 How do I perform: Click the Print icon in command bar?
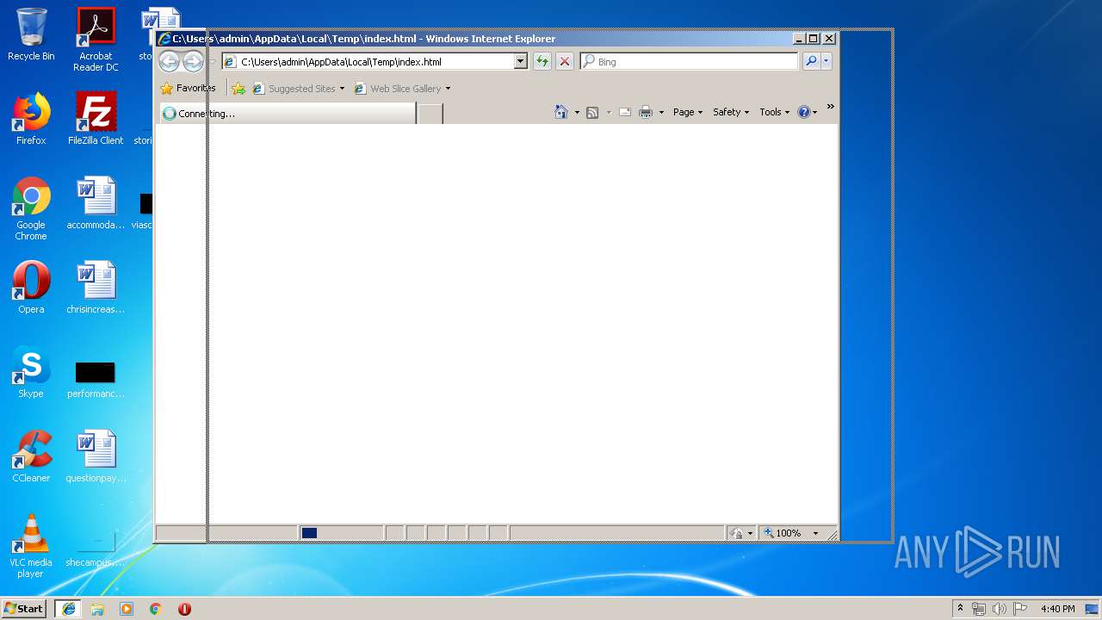click(x=646, y=112)
